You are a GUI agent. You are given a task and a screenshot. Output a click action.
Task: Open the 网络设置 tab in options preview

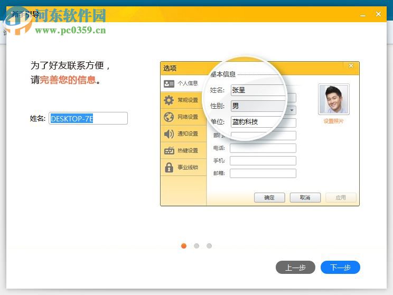click(x=183, y=117)
